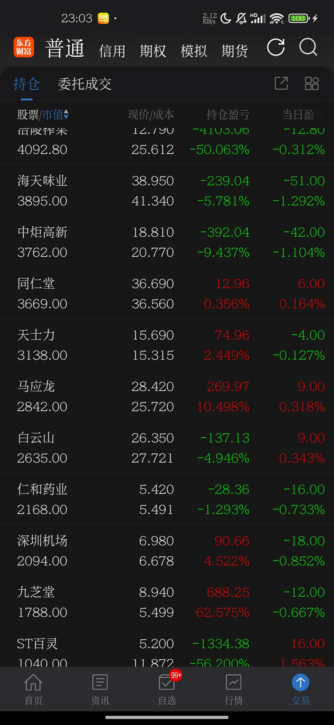The height and width of the screenshot is (725, 334).
Task: Tap the 东方财富 app logo
Action: (24, 47)
